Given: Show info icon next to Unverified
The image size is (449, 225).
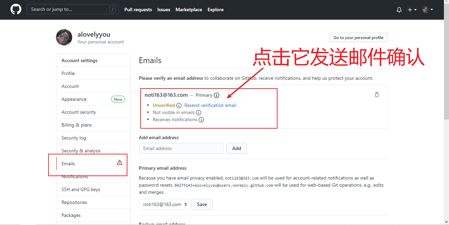Looking at the screenshot, I should point(179,106).
